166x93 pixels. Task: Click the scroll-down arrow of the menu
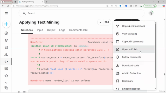[155, 89]
